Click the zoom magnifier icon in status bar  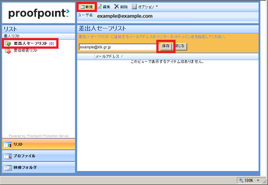(x=241, y=180)
